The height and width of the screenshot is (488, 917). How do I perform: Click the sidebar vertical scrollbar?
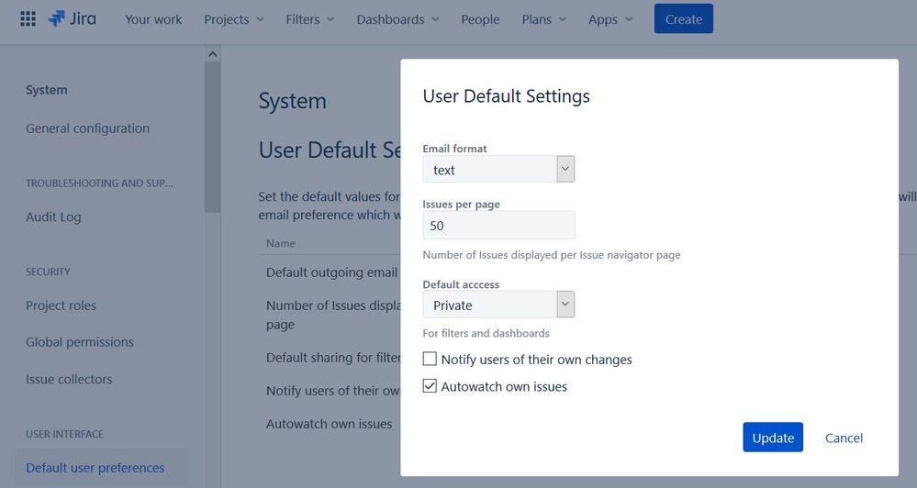(x=212, y=138)
